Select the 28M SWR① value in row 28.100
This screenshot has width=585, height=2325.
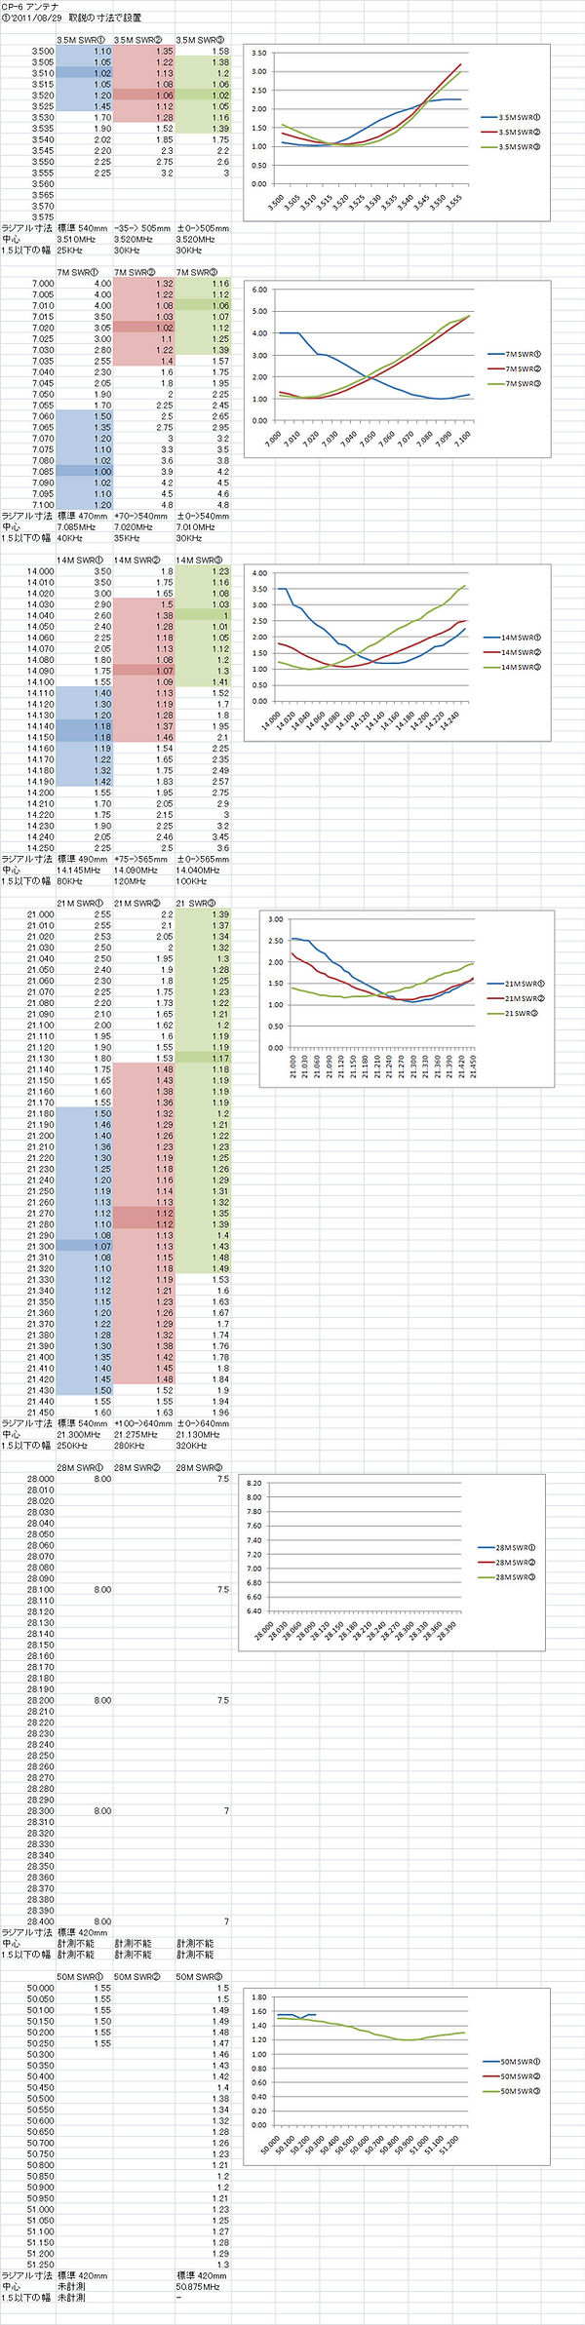102,1589
